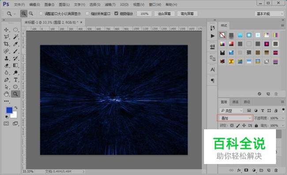Select the Healing Brush tool
This screenshot has width=287, height=175.
[7, 51]
